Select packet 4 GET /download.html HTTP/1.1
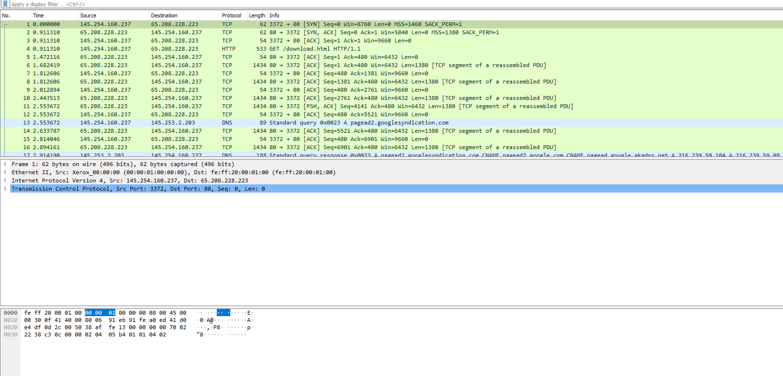783x376 pixels. click(x=315, y=49)
